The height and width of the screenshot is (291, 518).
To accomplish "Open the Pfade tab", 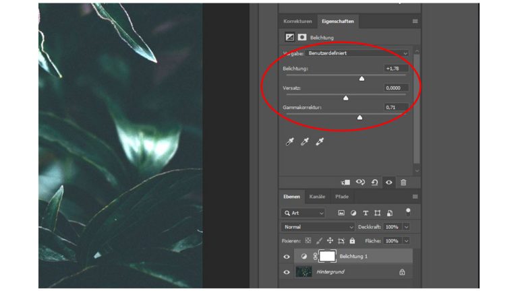I will pos(342,197).
